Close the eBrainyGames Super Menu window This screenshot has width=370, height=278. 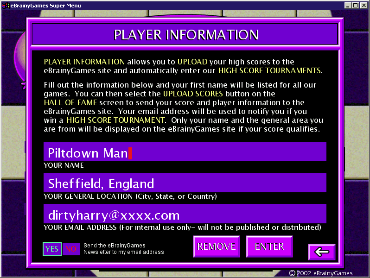tap(364, 5)
